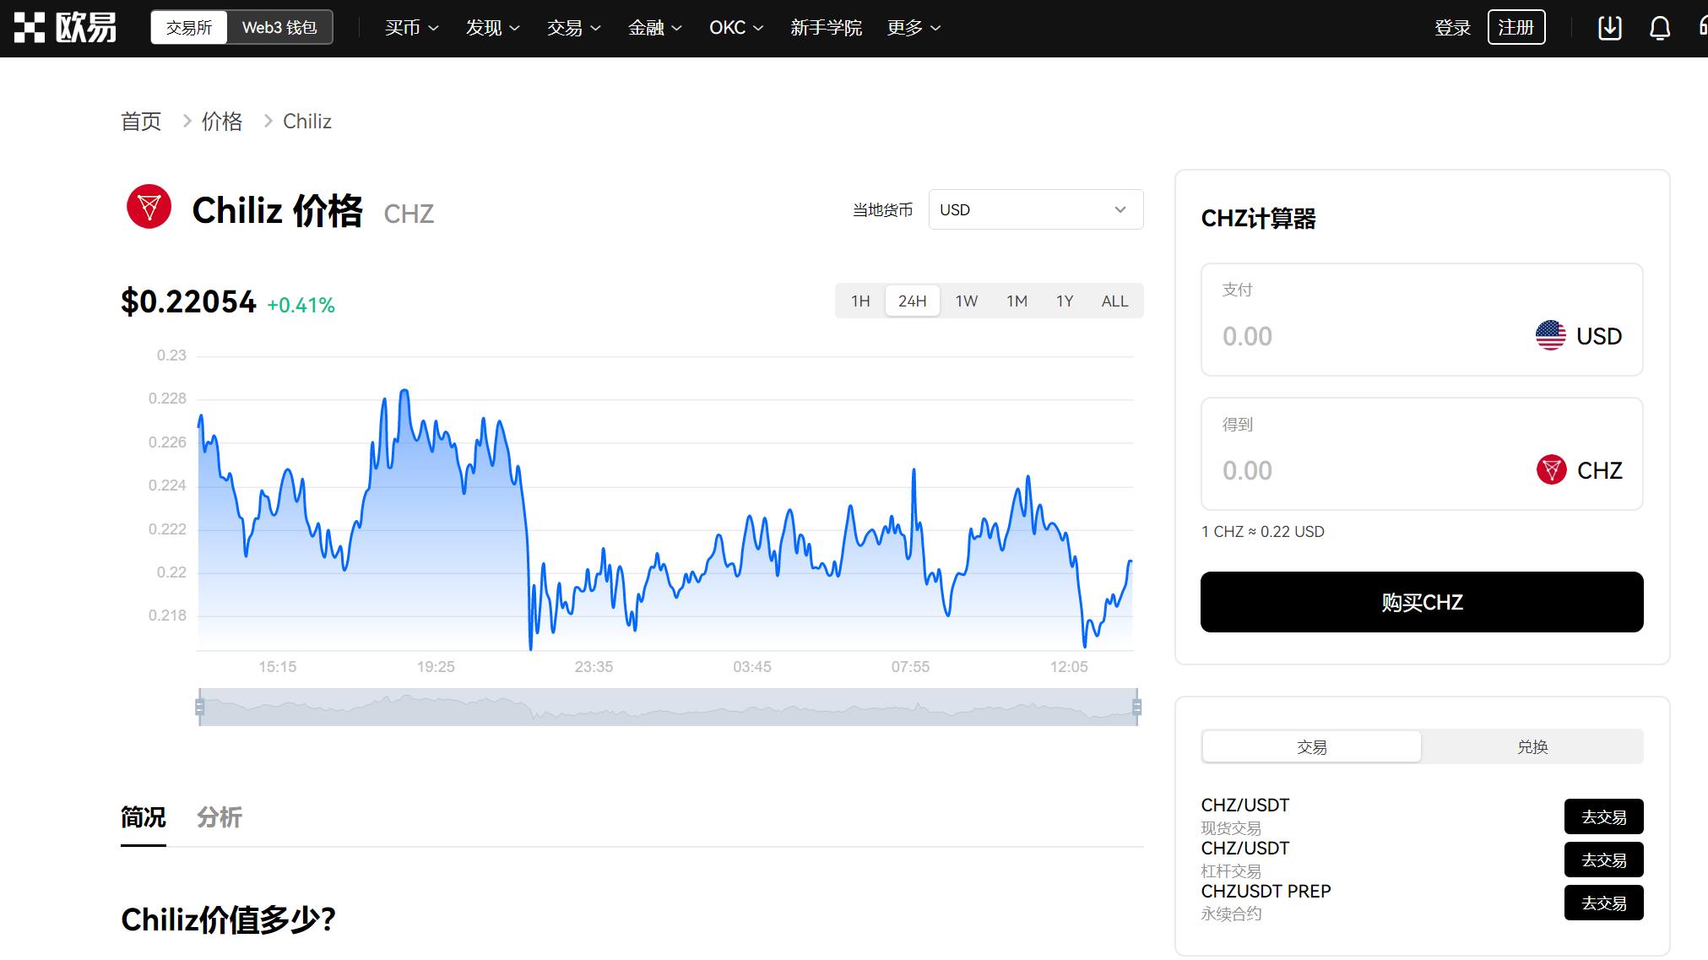Select the 24H chart timeframe
Viewport: 1708px width, 960px height.
pyautogui.click(x=912, y=301)
